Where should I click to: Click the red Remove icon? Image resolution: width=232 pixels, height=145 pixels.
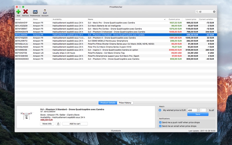[26, 12]
